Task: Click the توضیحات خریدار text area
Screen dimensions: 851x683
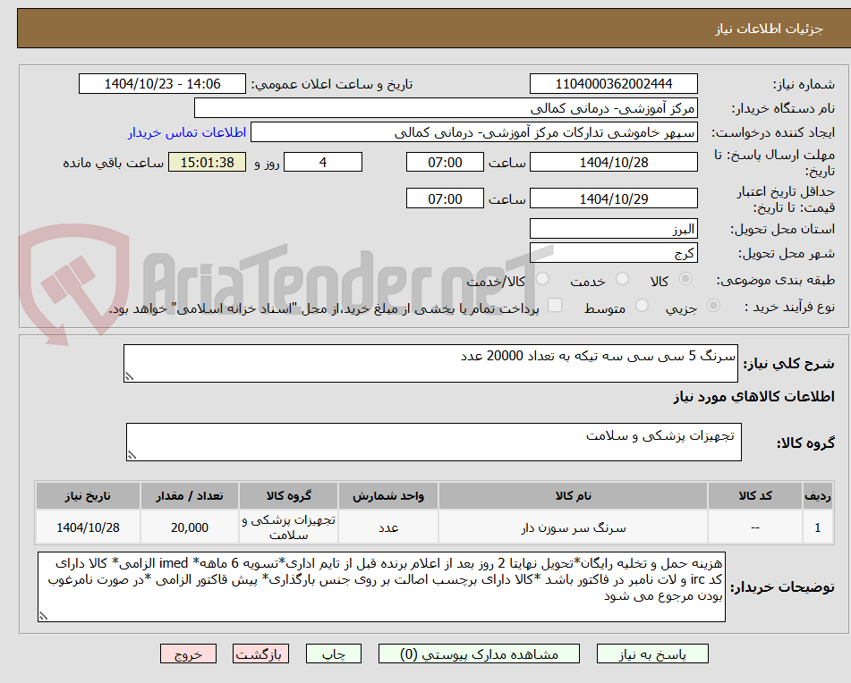Action: tap(381, 587)
